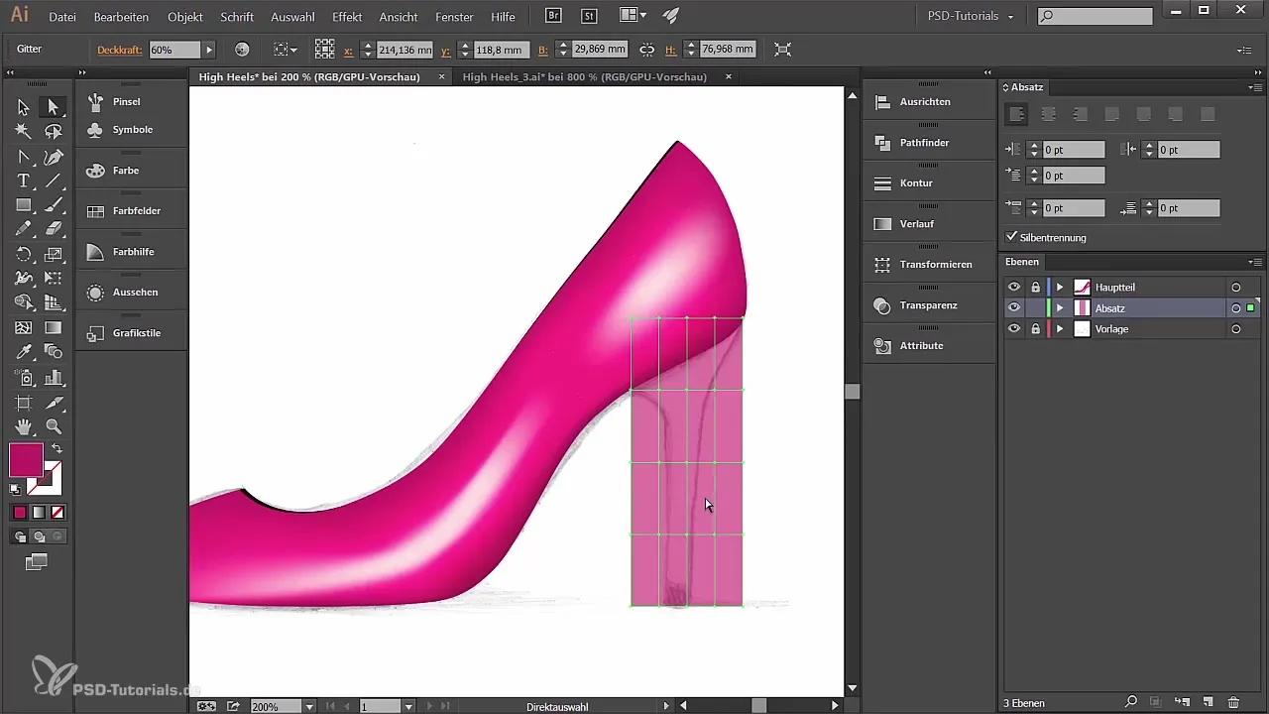Open the Objekt menu

click(x=185, y=17)
